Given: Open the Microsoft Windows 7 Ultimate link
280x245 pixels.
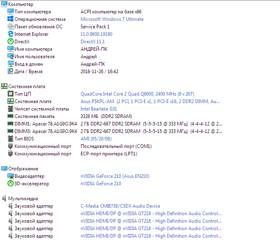Looking at the screenshot, I should 112,19.
